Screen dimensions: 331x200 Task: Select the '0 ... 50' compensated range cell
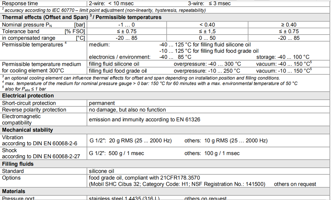tap(207, 38)
